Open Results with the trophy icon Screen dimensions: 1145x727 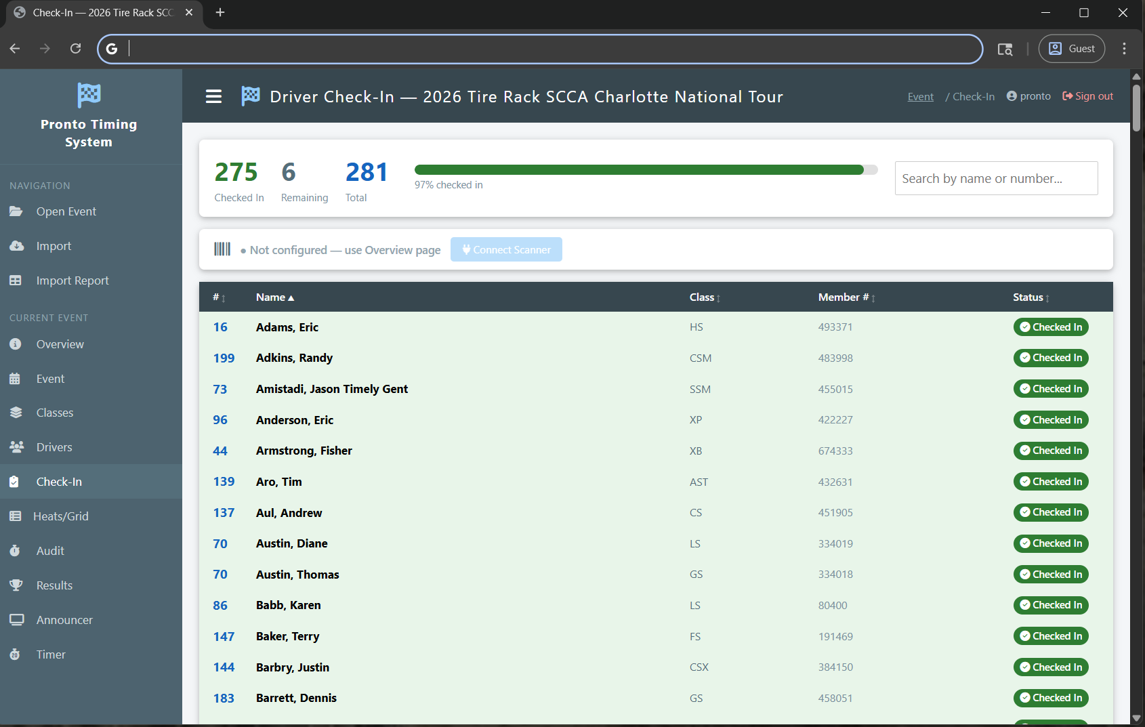tap(54, 585)
